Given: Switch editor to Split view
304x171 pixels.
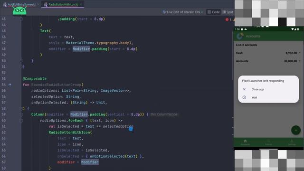Looking at the screenshot, I should 228,12.
